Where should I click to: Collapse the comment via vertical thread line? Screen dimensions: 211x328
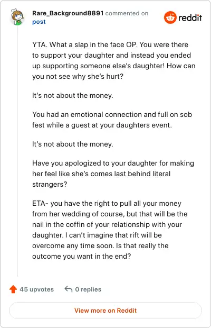(x=17, y=152)
